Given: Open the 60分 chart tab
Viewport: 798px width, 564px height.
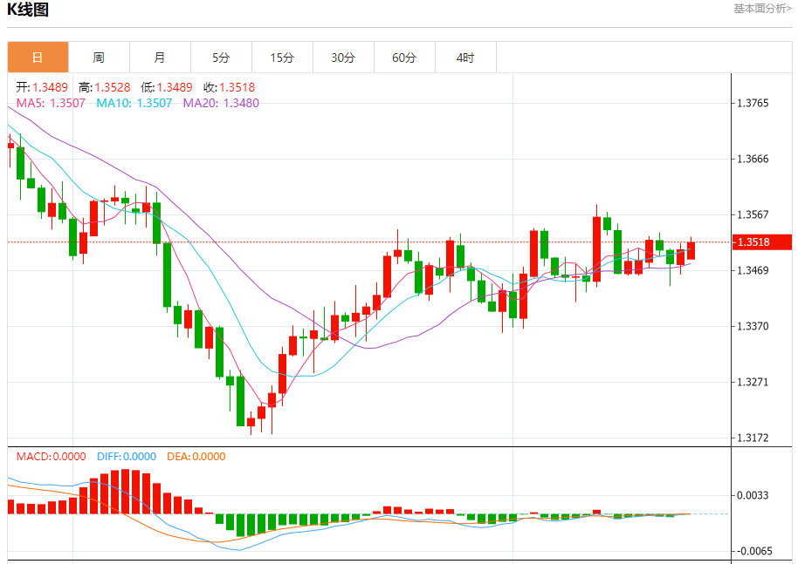Looking at the screenshot, I should [404, 58].
